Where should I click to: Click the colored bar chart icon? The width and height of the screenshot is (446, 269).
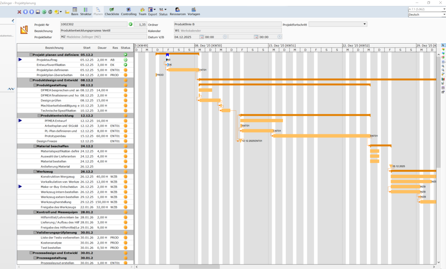pyautogui.click(x=443, y=79)
